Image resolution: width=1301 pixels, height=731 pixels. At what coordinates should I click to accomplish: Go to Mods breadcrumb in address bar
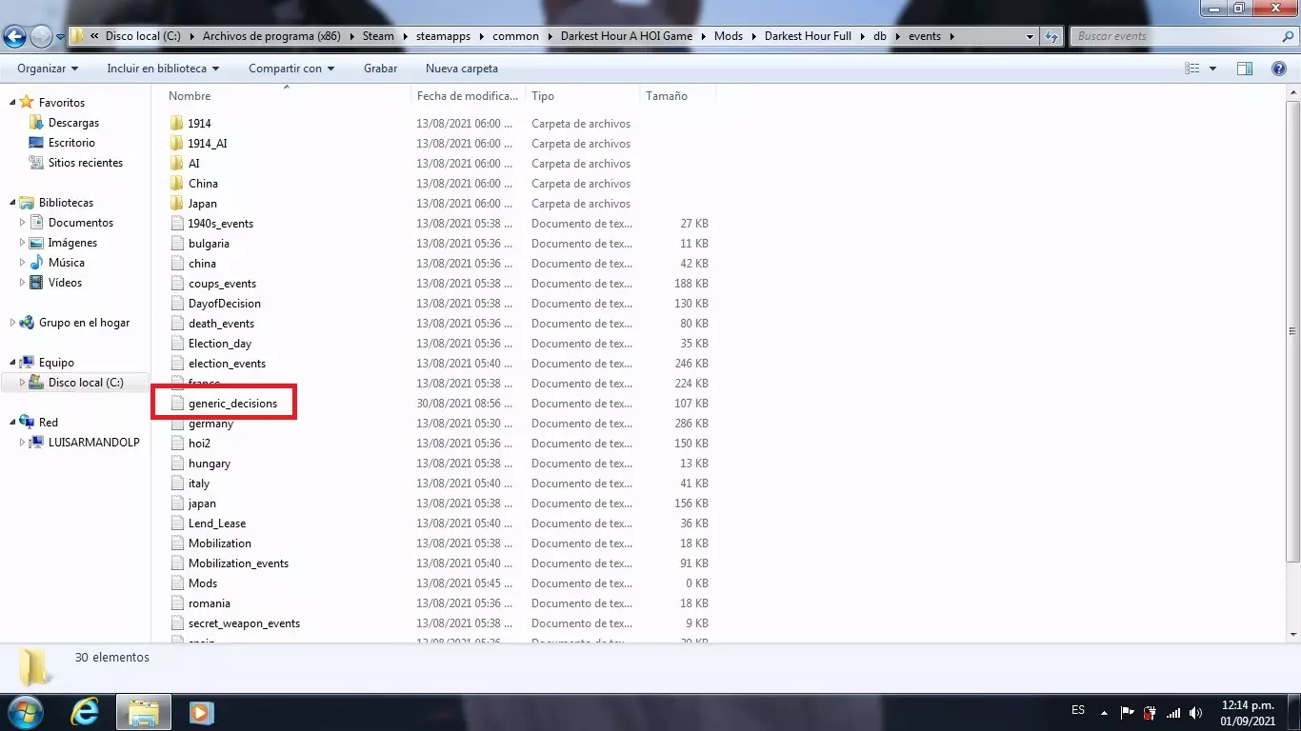(729, 36)
